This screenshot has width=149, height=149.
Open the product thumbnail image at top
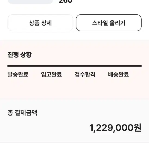tap(30, 2)
